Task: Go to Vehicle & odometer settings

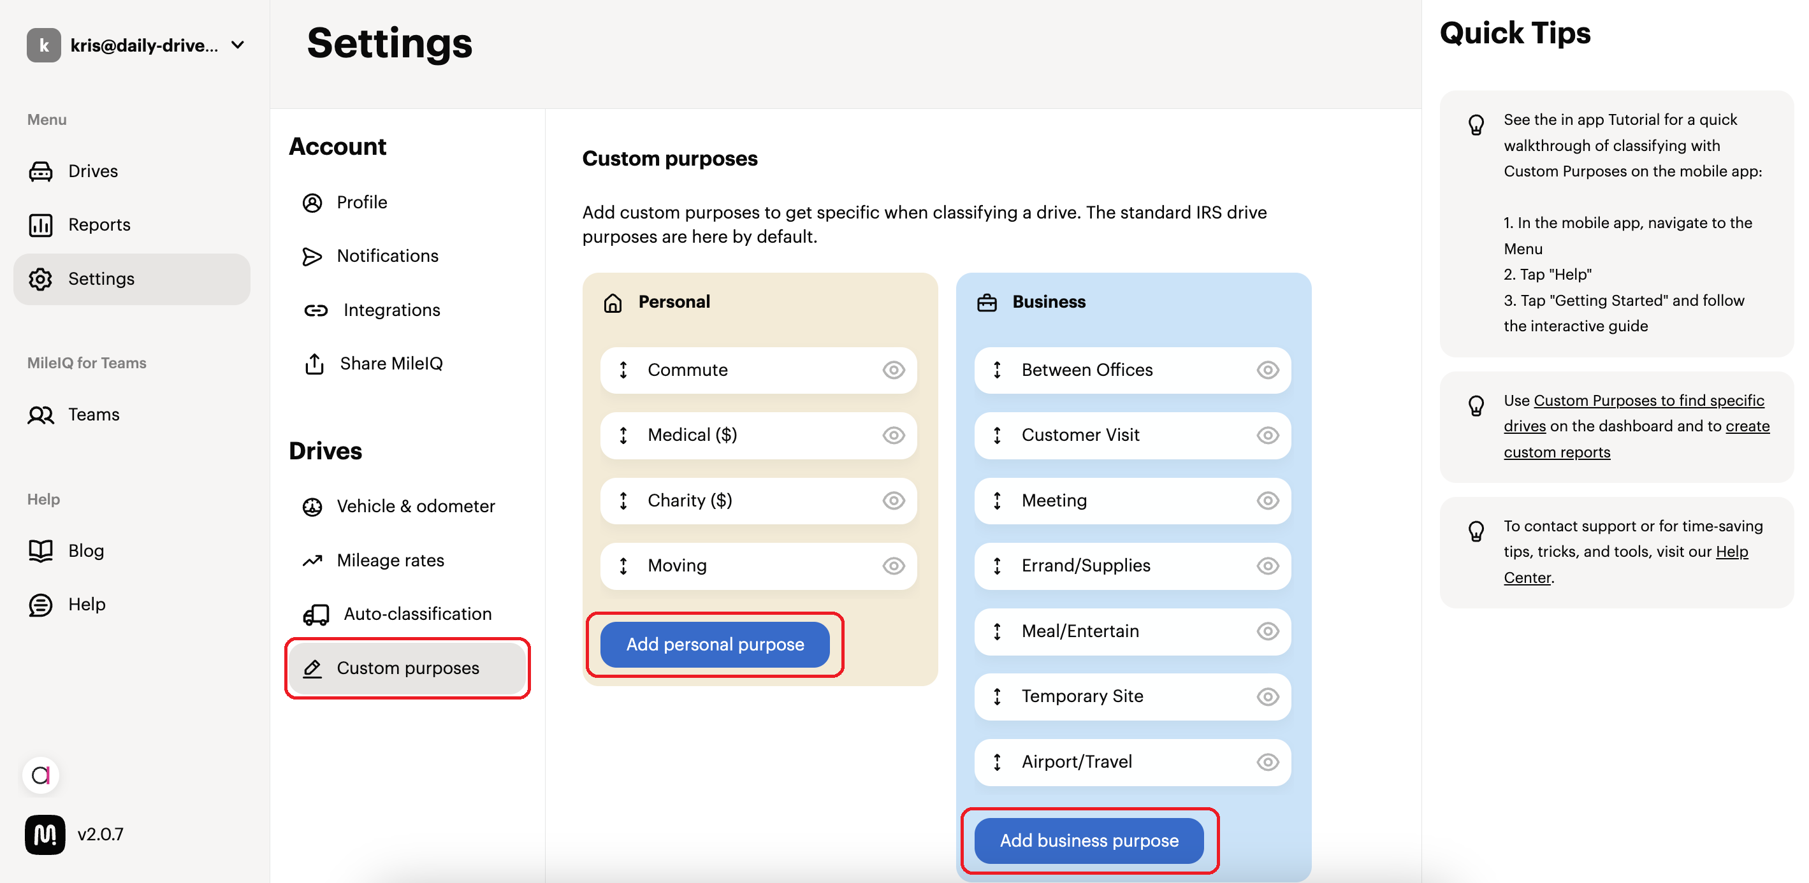Action: [415, 506]
